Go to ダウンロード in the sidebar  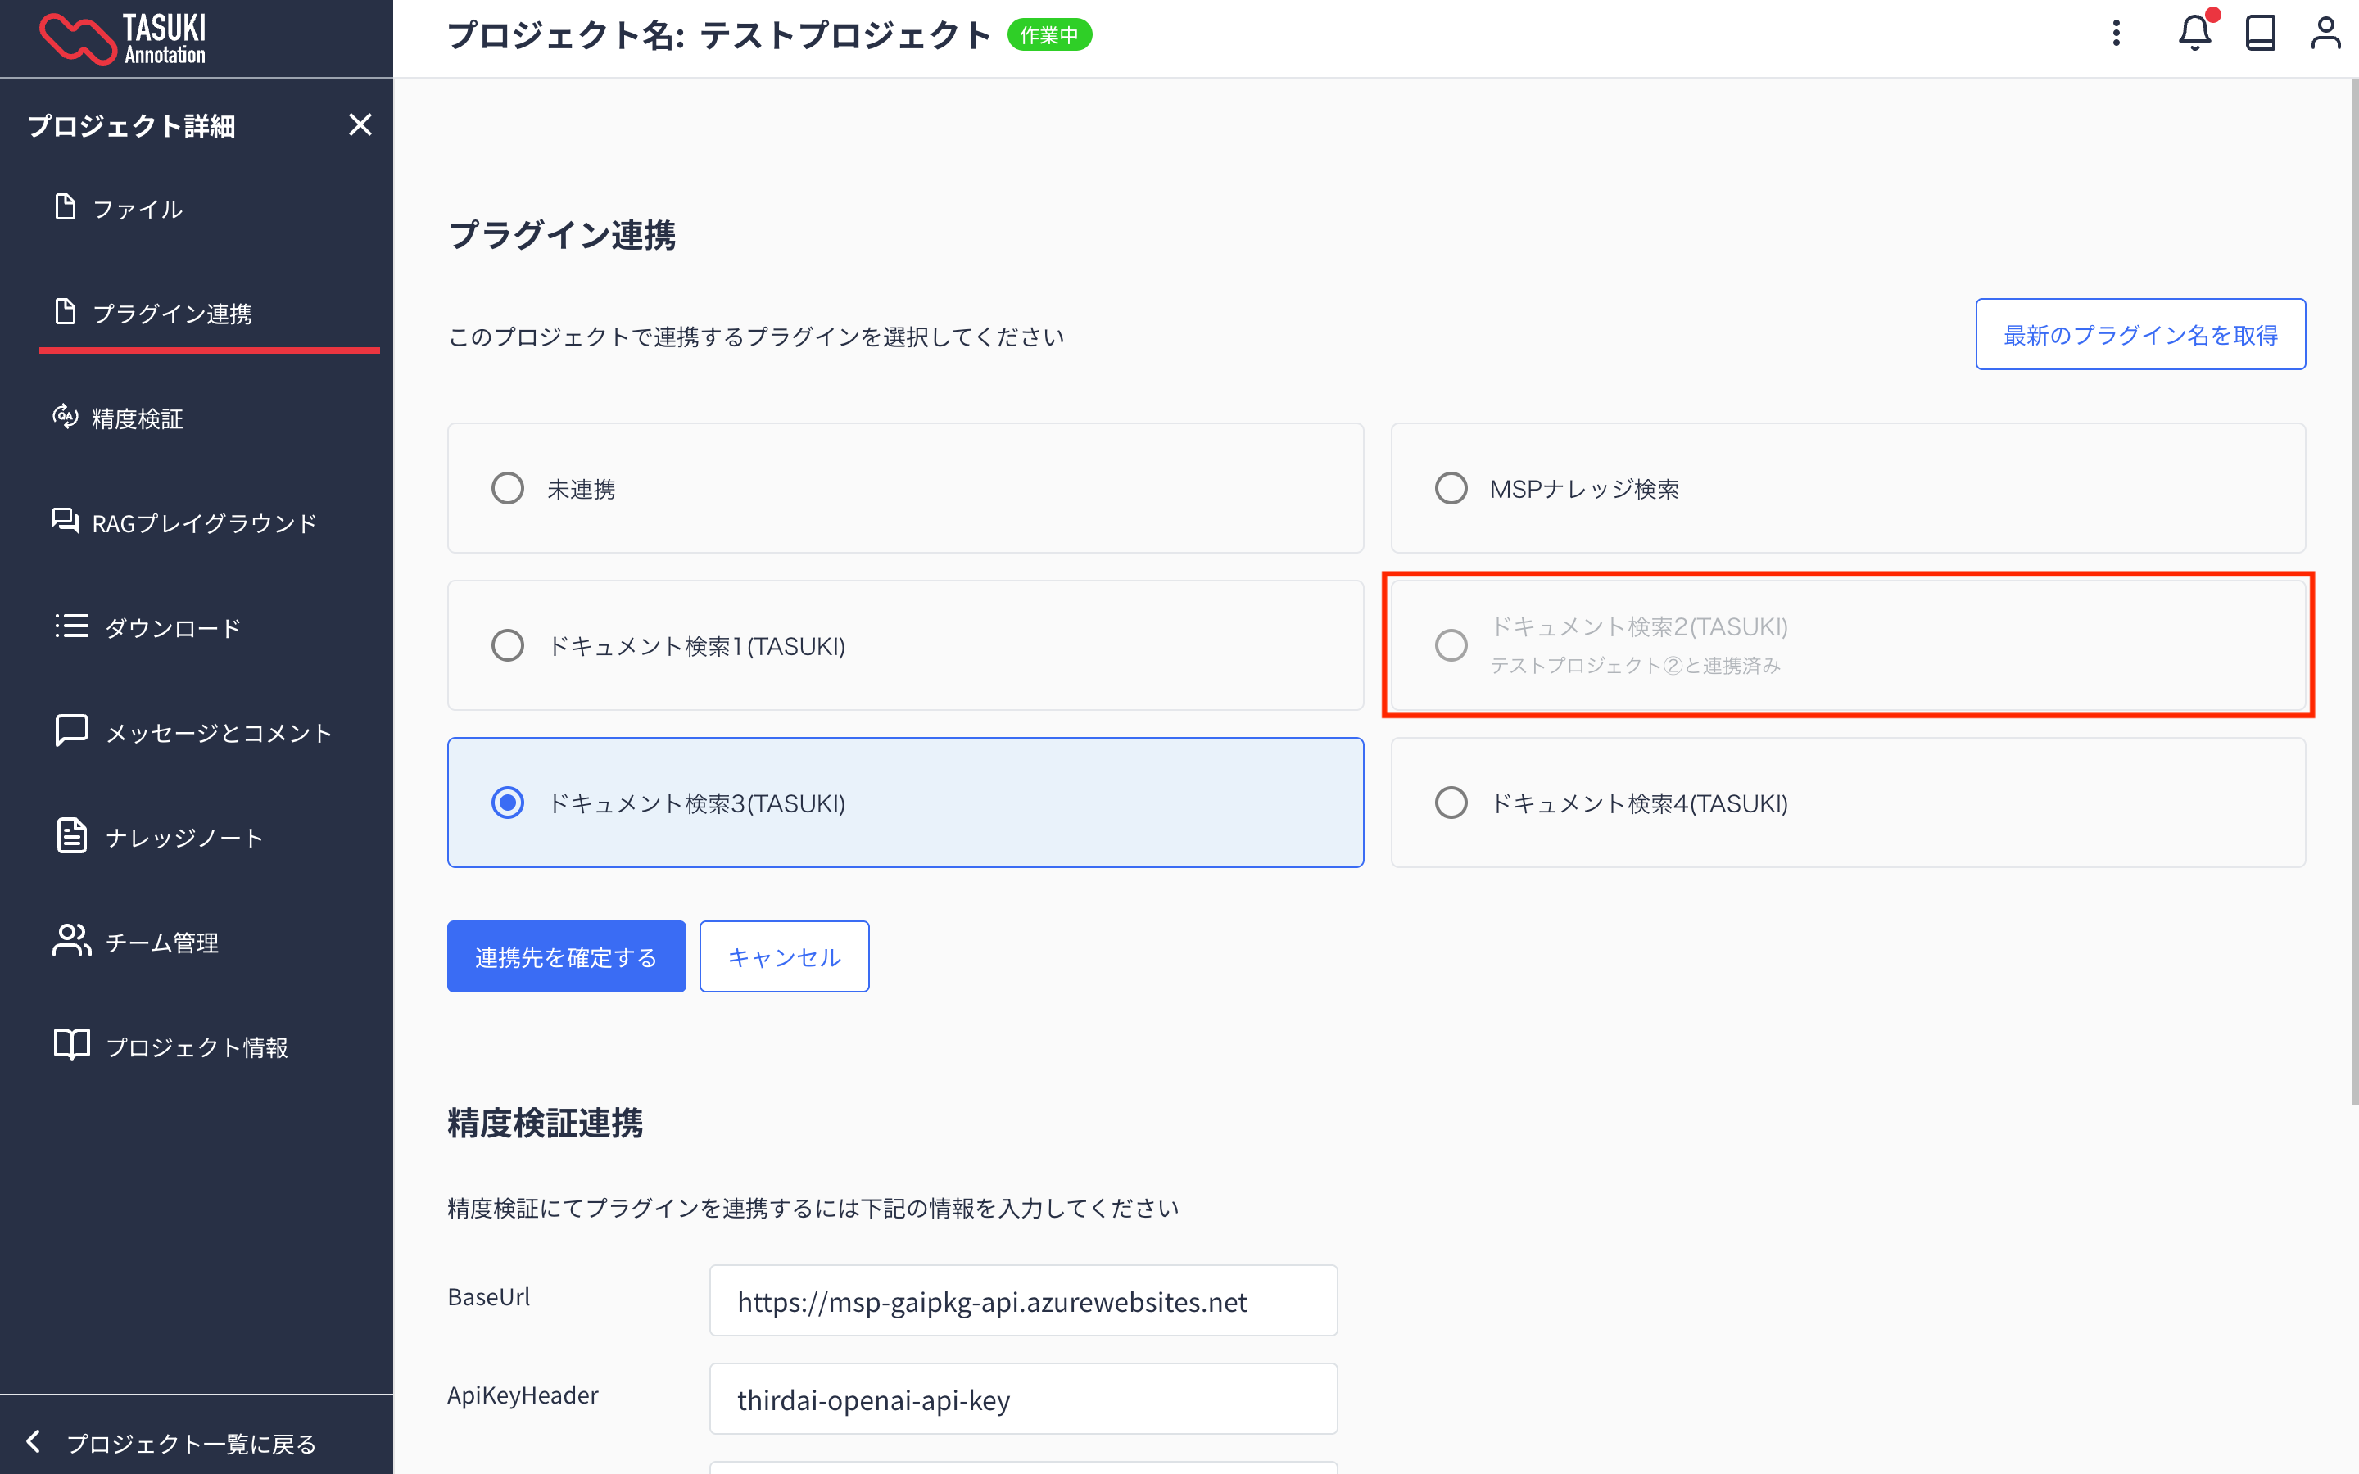171,628
